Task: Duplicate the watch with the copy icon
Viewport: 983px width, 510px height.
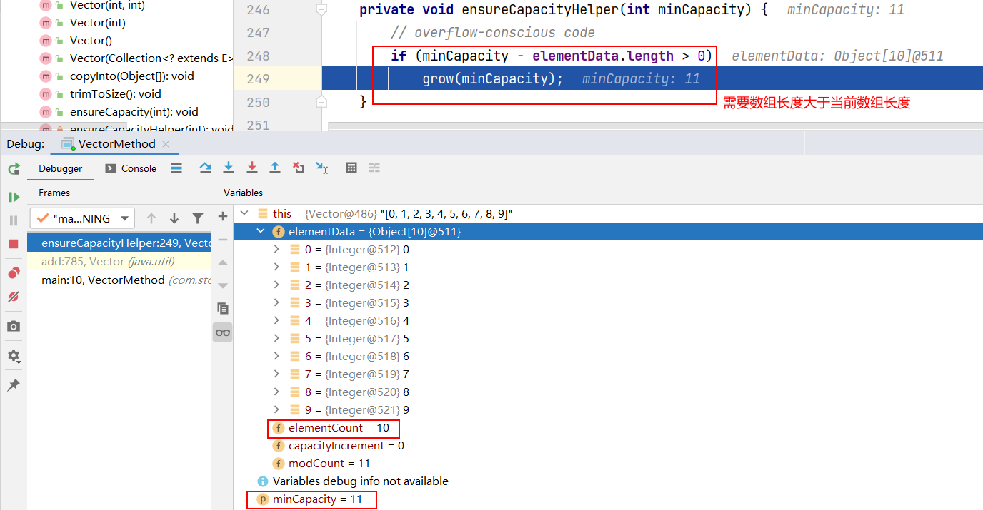Action: point(223,308)
